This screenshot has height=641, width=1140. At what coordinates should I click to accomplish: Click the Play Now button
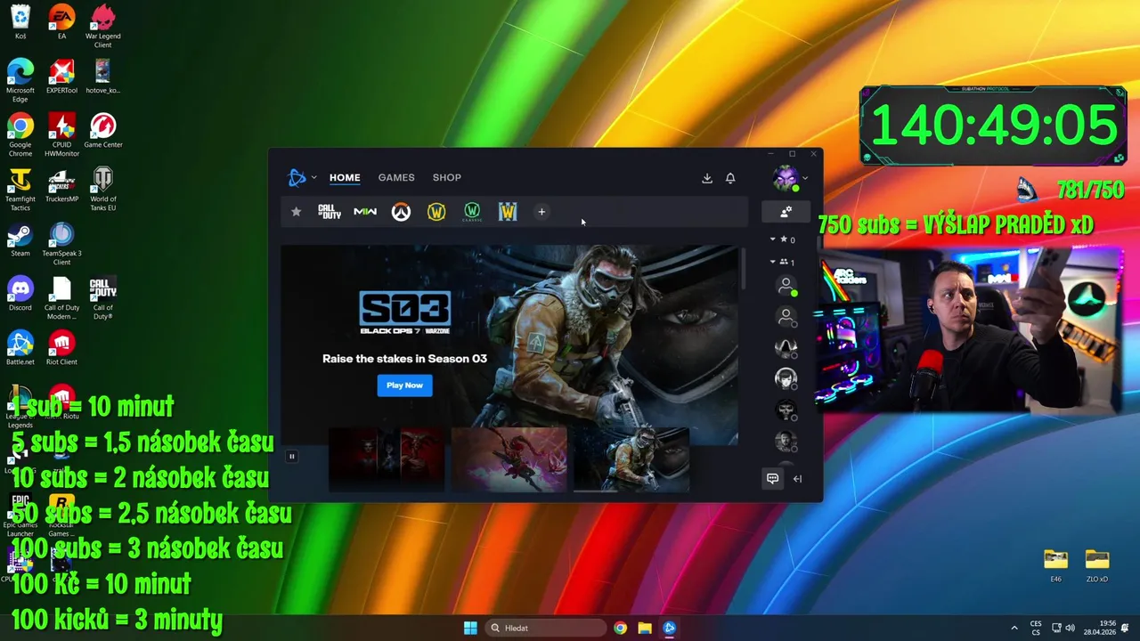pos(404,385)
